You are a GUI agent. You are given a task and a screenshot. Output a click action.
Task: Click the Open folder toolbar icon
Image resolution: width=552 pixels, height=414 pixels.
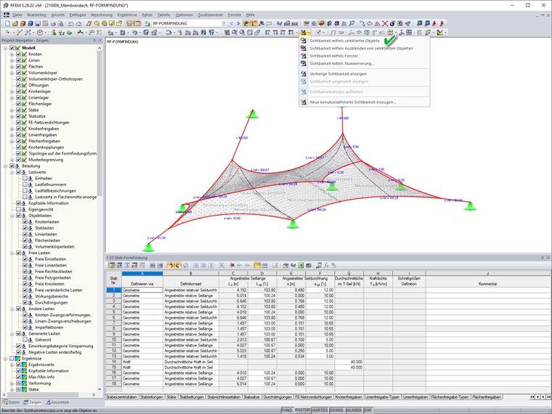pyautogui.click(x=15, y=23)
